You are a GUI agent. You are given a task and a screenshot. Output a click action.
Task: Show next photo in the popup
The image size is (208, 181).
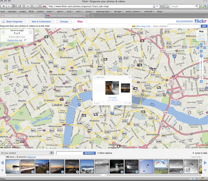129,103
